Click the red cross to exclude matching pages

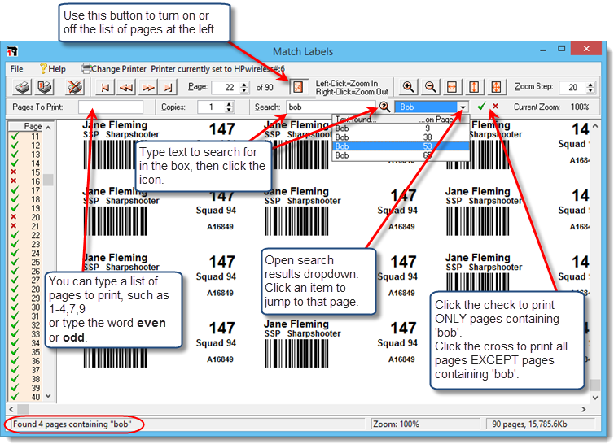click(495, 106)
